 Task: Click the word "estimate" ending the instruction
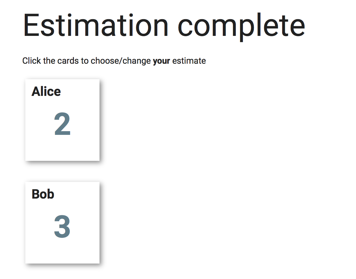[x=189, y=61]
